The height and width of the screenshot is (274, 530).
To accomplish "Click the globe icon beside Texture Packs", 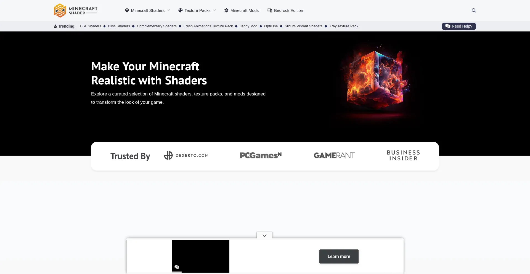I will 181,10.
